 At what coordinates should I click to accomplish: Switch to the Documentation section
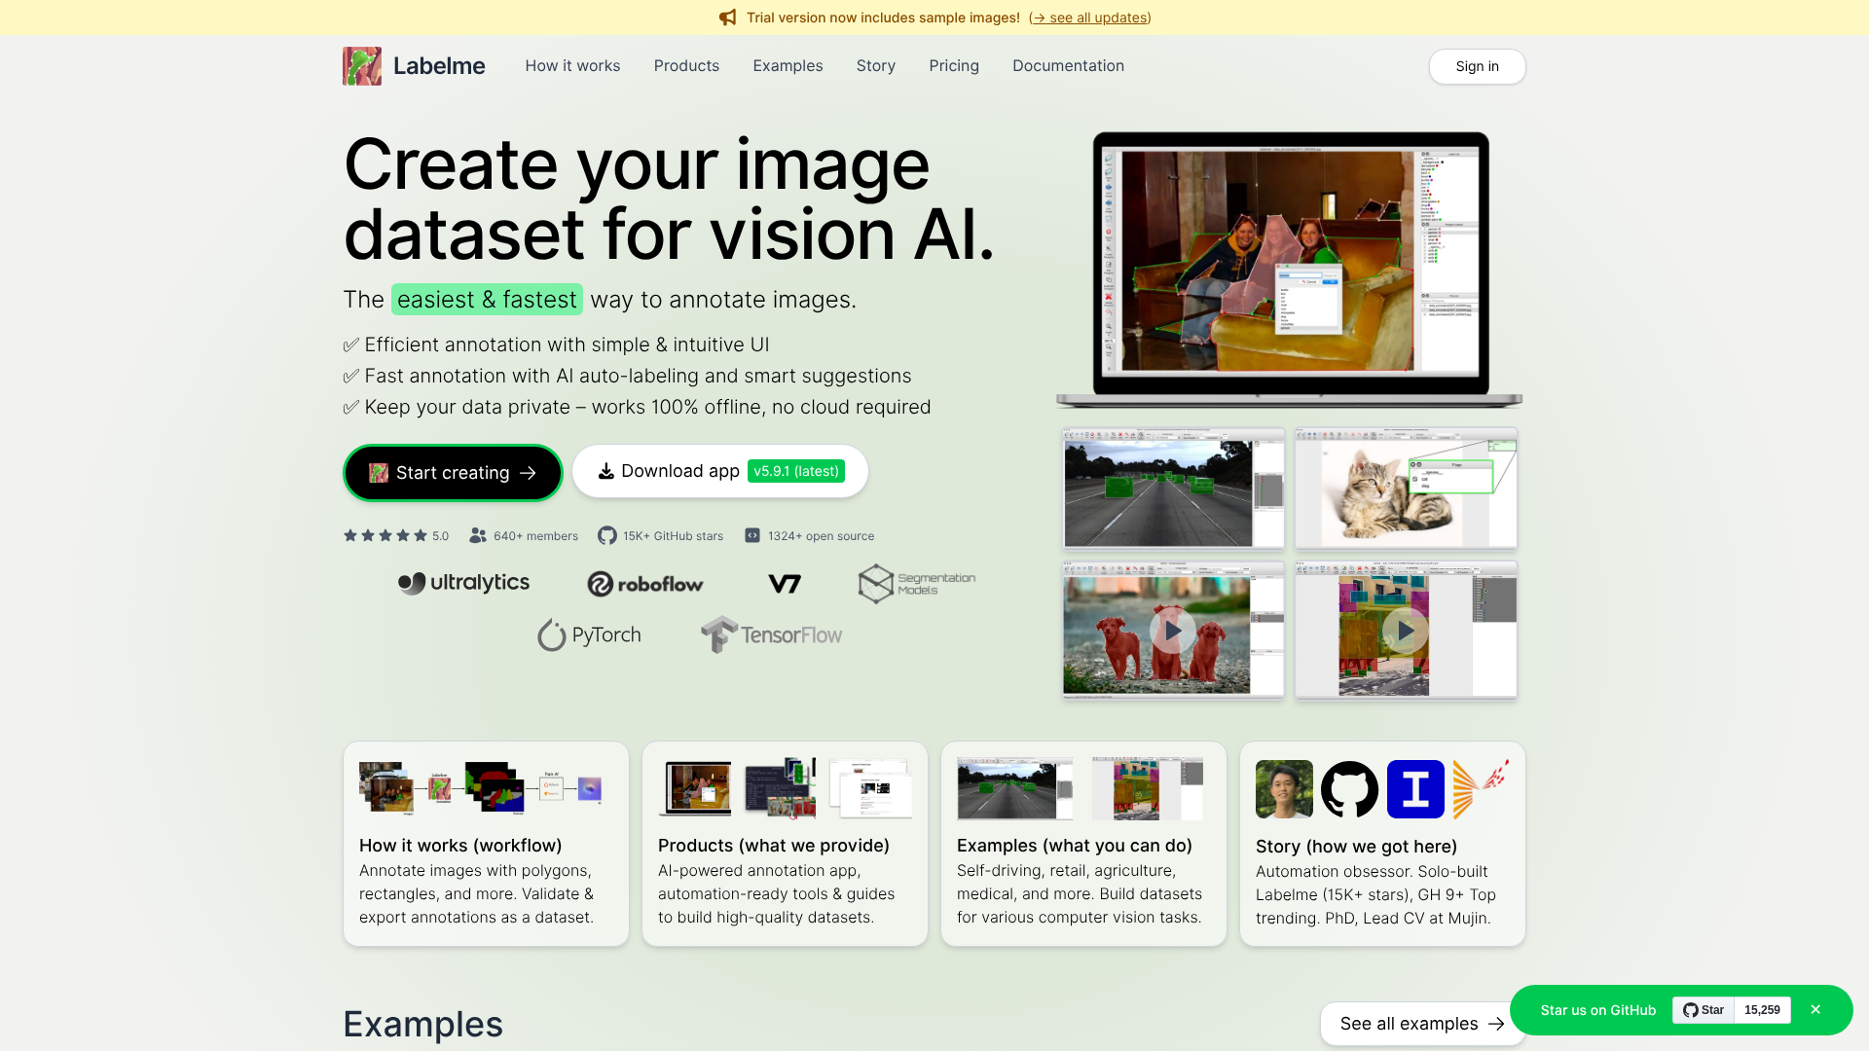tap(1068, 65)
